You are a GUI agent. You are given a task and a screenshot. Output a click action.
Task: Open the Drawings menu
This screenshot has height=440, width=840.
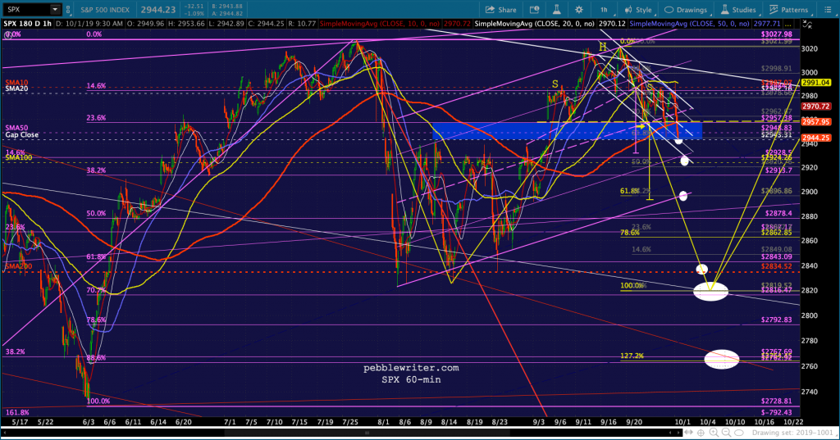(686, 10)
